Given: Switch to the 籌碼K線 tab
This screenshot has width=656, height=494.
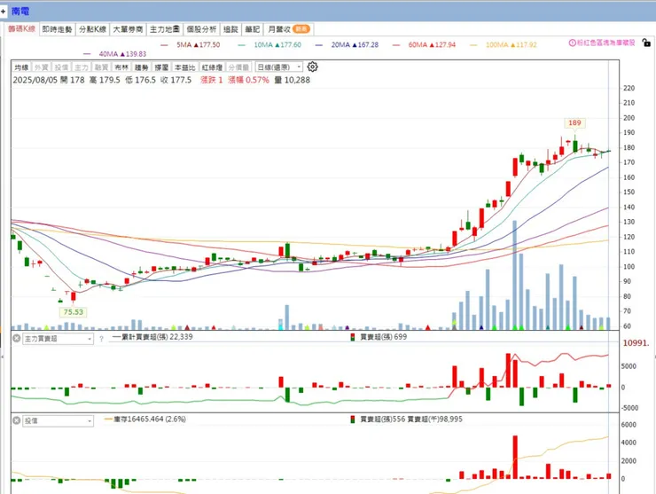Looking at the screenshot, I should coord(22,29).
